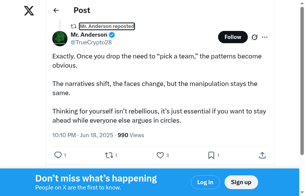305x196 pixels.
Task: Click the Log in button
Action: coord(205,182)
